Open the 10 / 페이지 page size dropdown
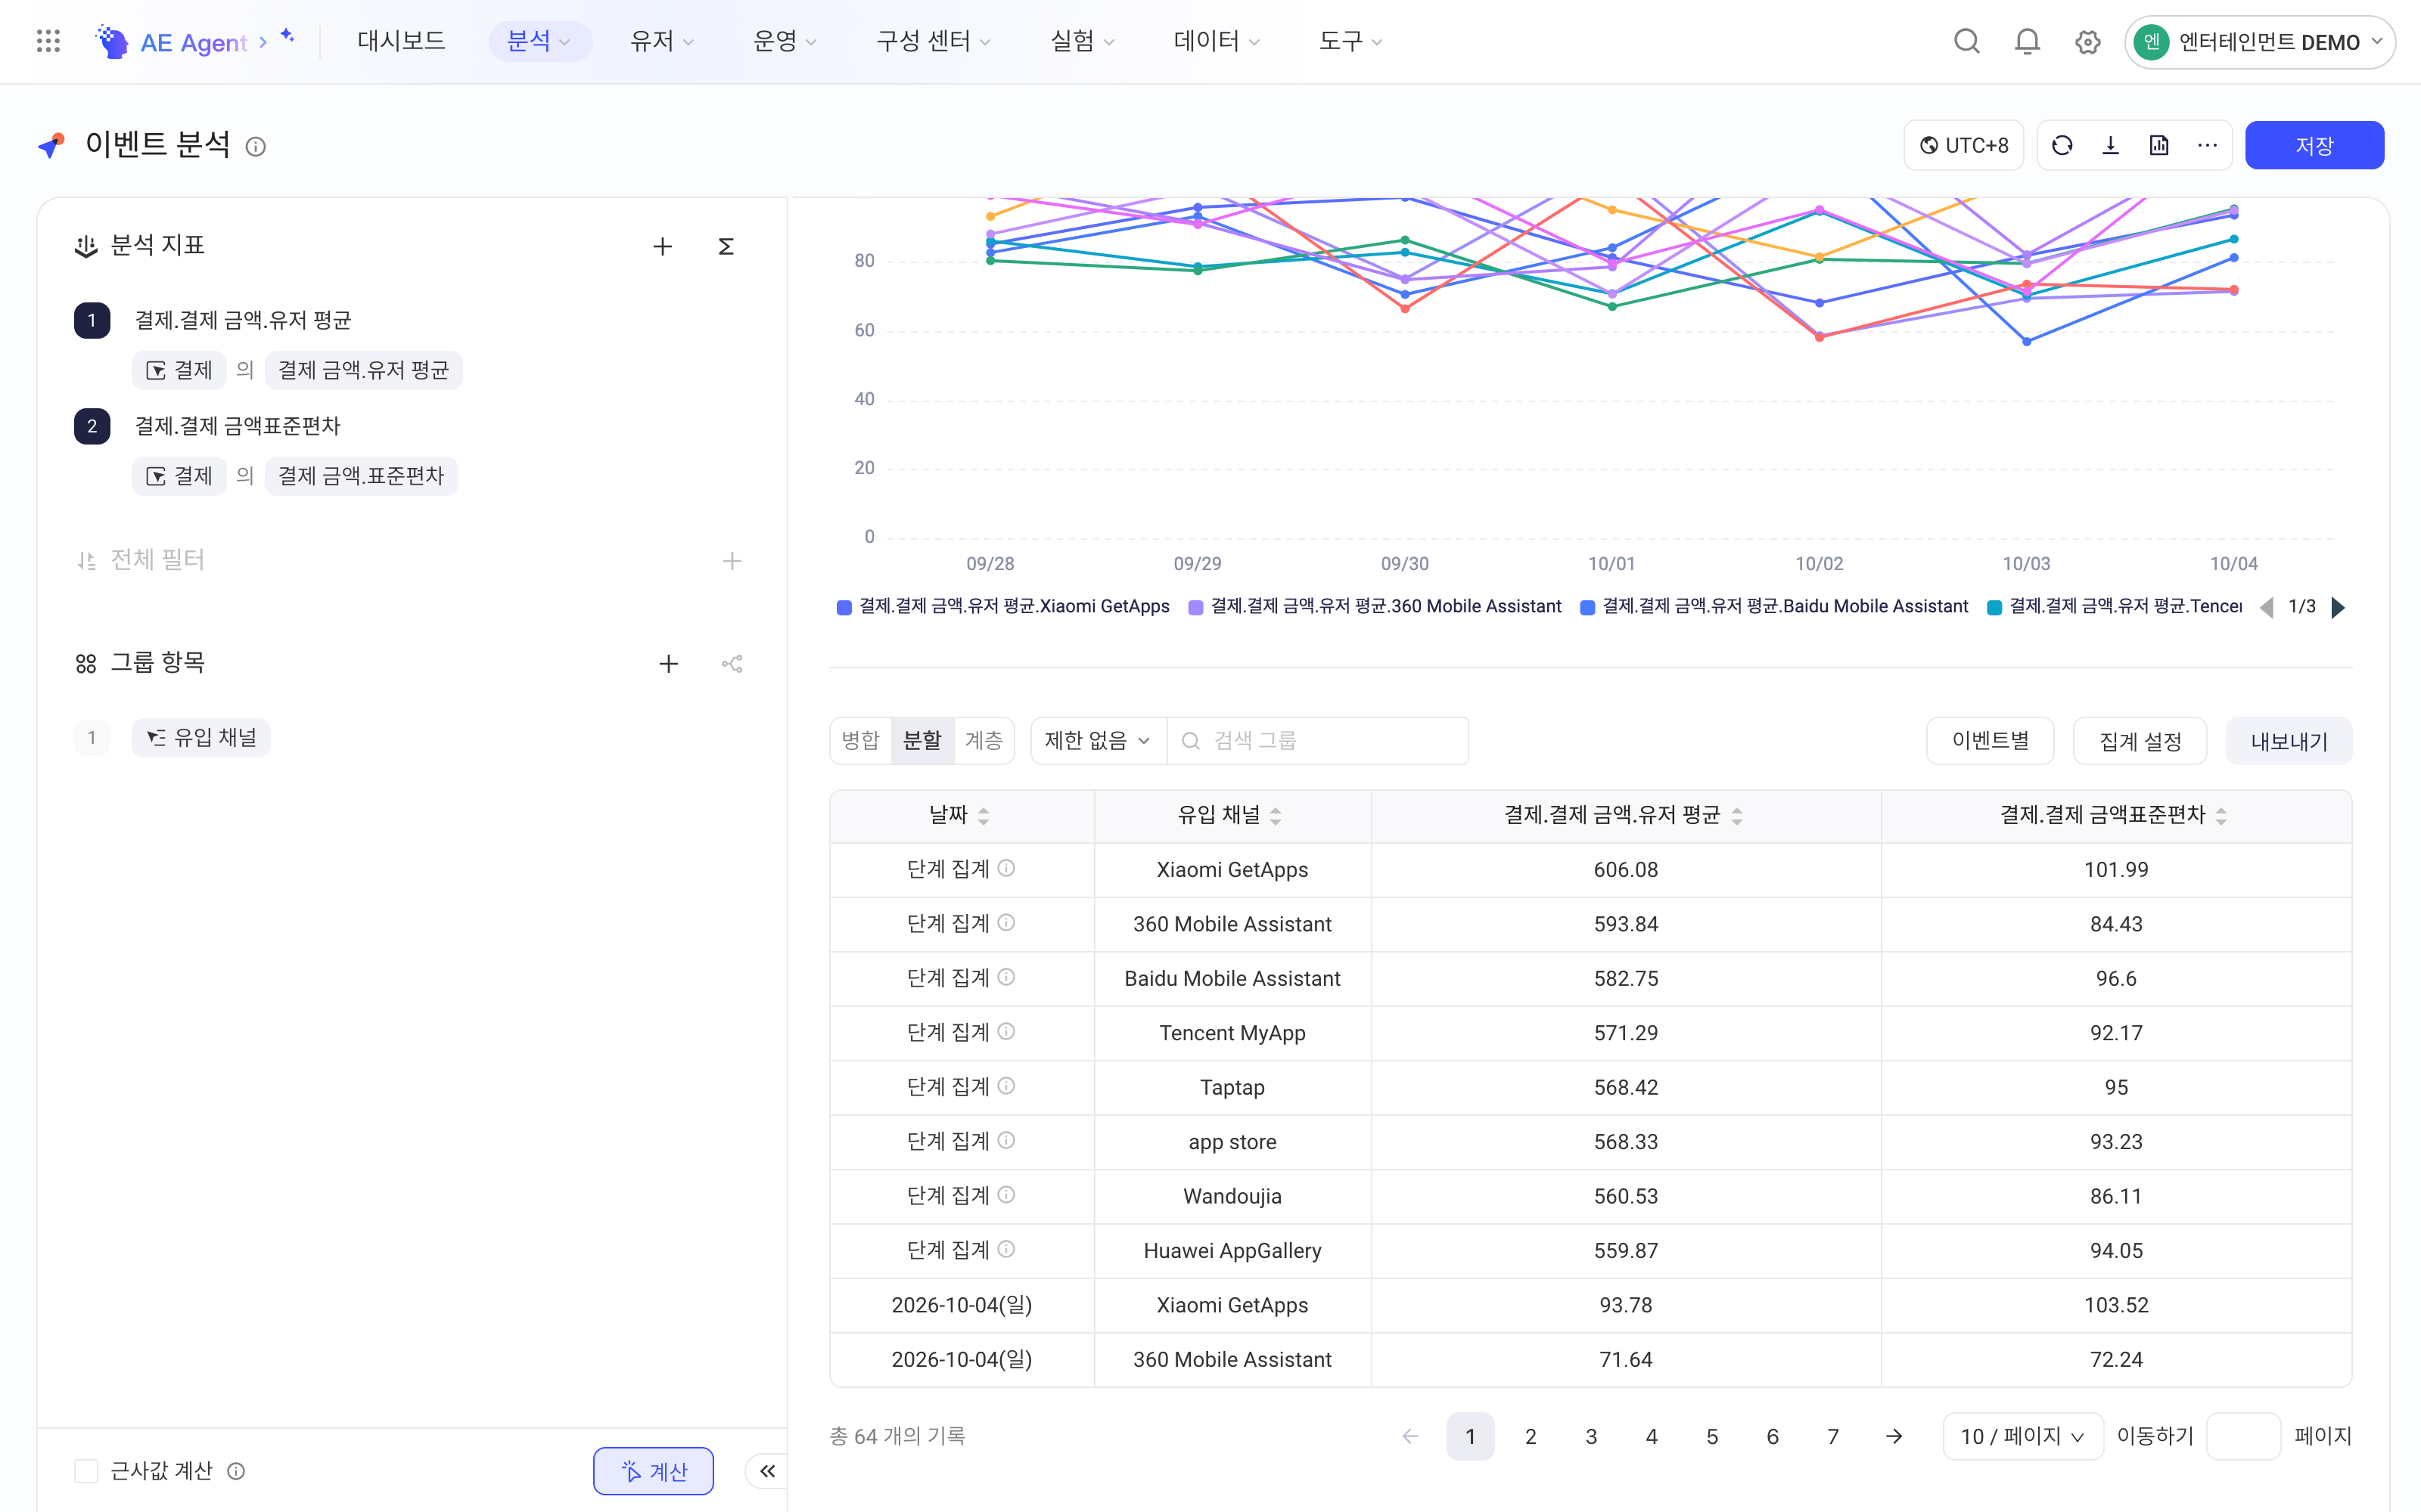The width and height of the screenshot is (2421, 1512). click(x=2023, y=1436)
